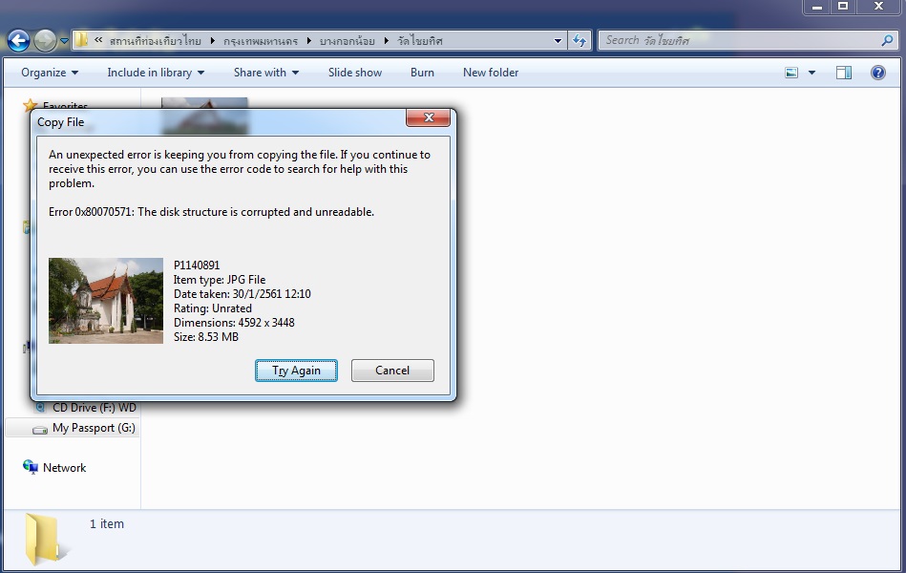Click the Forward navigation arrow
Screen dimensions: 906x573
[x=45, y=40]
